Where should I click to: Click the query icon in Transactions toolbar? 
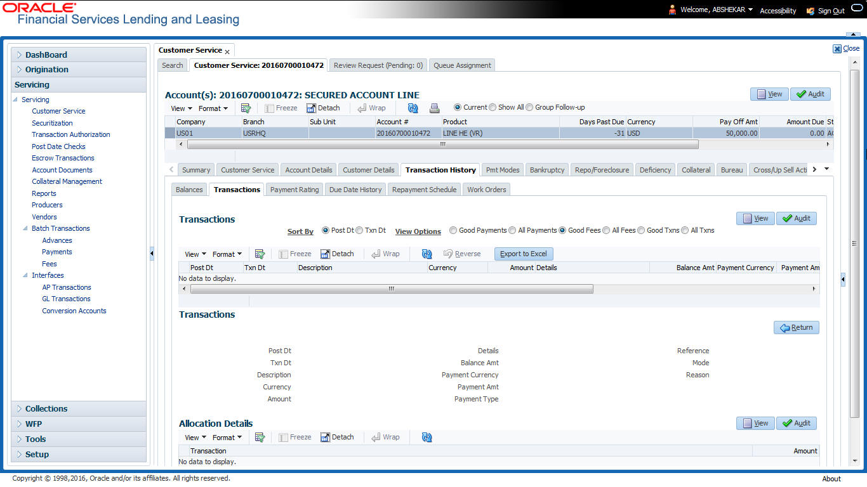[260, 254]
